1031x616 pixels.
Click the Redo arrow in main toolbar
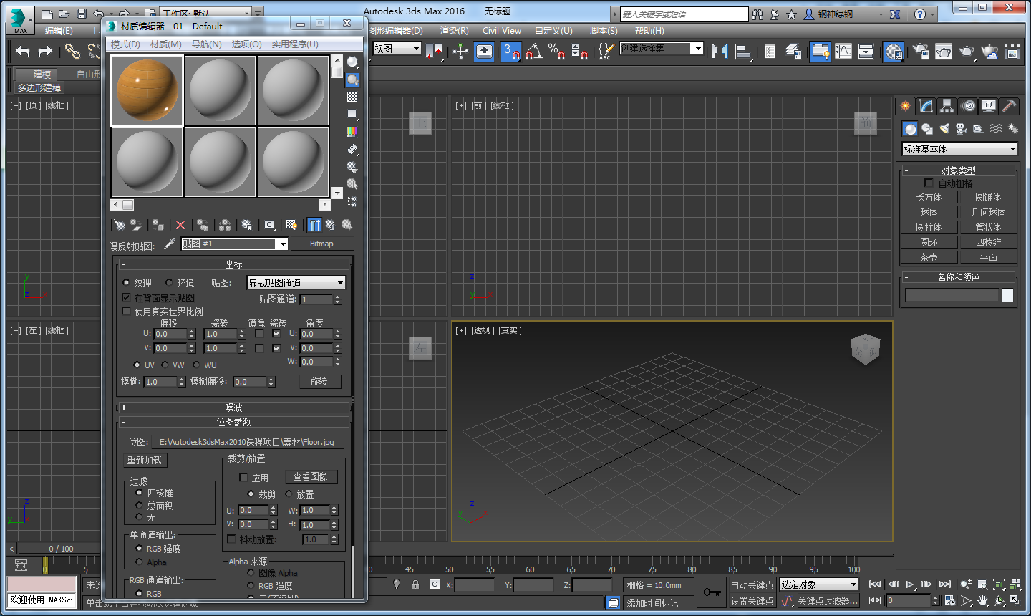pyautogui.click(x=44, y=51)
